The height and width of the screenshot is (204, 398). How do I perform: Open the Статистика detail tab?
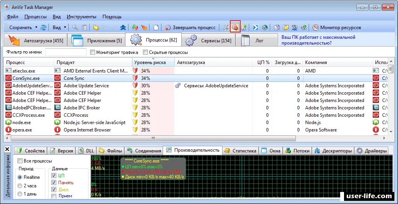240,151
